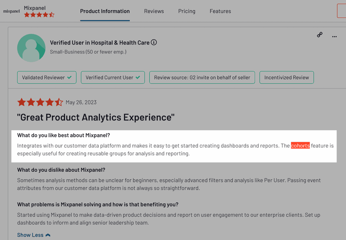
Task: Copy review link via chain icon
Action: 320,35
